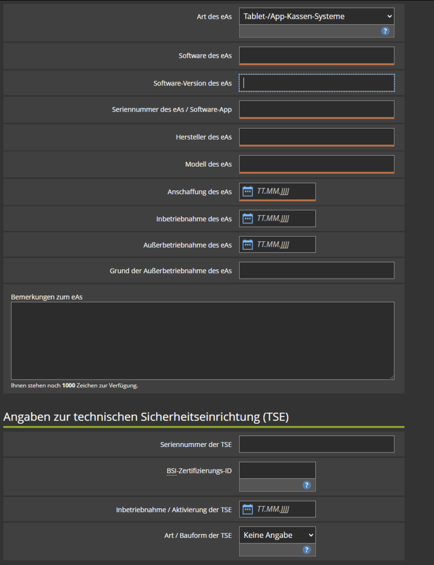434x565 pixels.
Task: Click the Software des eAs input field
Action: coord(316,56)
